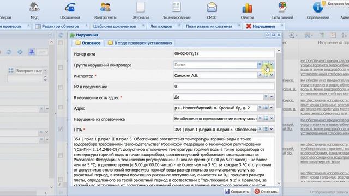Clear the Нарушение из справочника value
Image resolution: width=349 pixels, height=196 pixels.
260,118
